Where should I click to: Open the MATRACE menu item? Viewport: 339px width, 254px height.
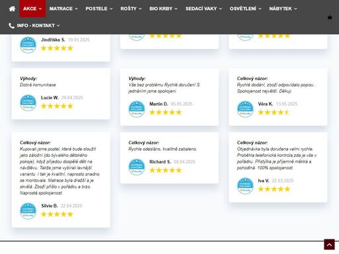coord(64,9)
